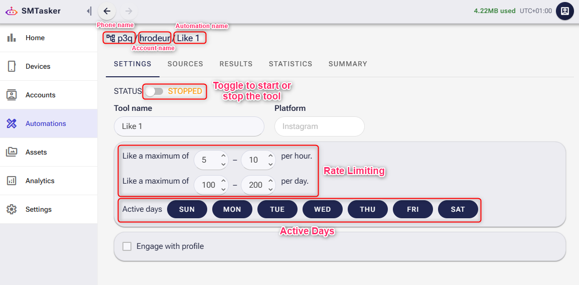
Task: Click the Settings gear icon
Action: tap(12, 209)
